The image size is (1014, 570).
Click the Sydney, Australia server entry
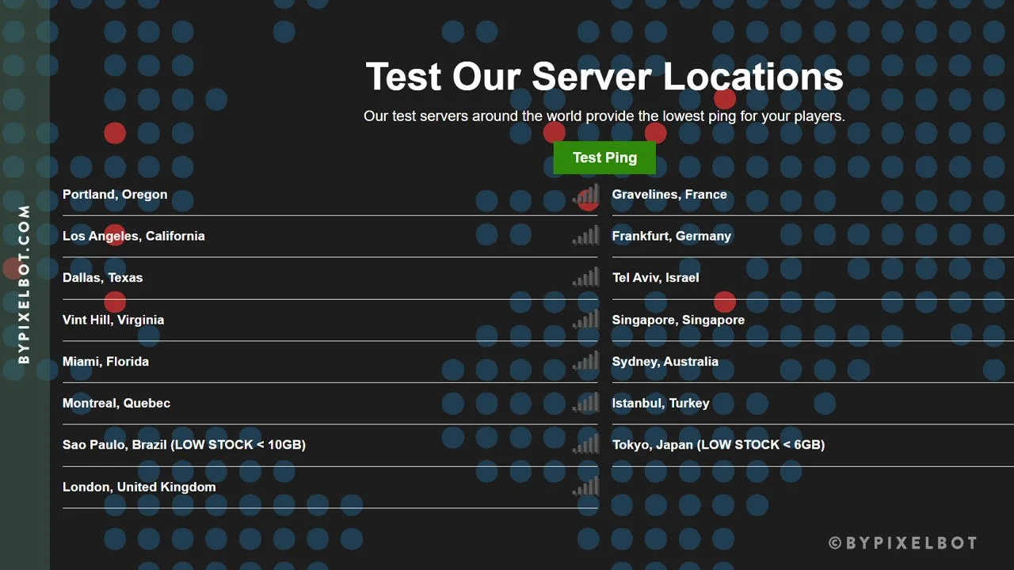coord(665,361)
